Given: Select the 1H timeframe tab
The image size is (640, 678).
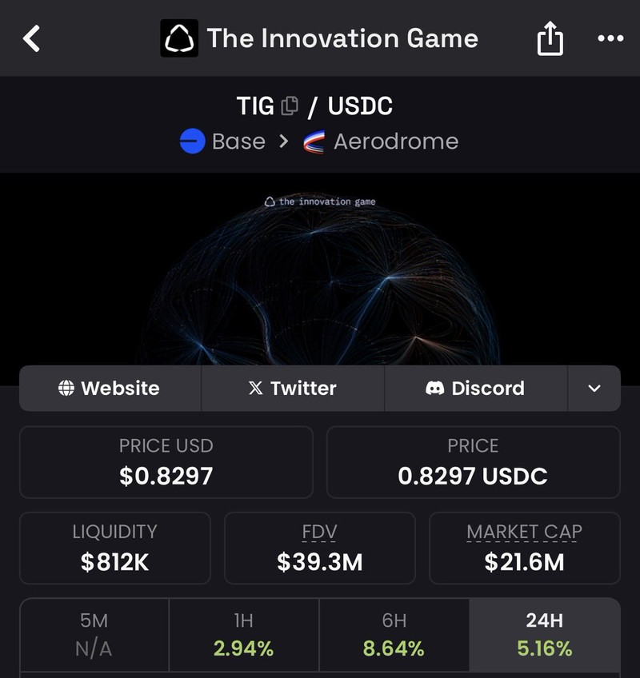Looking at the screenshot, I should coord(244,635).
